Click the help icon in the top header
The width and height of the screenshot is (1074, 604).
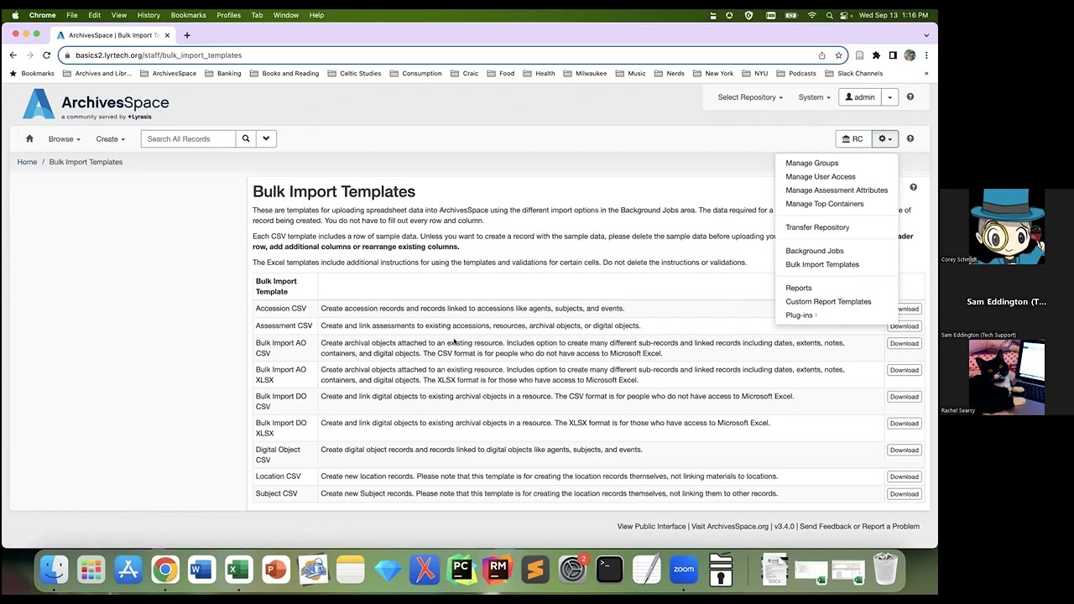point(910,97)
